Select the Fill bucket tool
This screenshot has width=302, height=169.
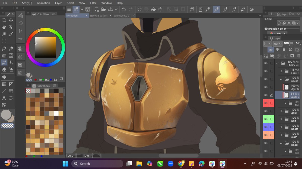point(4,77)
